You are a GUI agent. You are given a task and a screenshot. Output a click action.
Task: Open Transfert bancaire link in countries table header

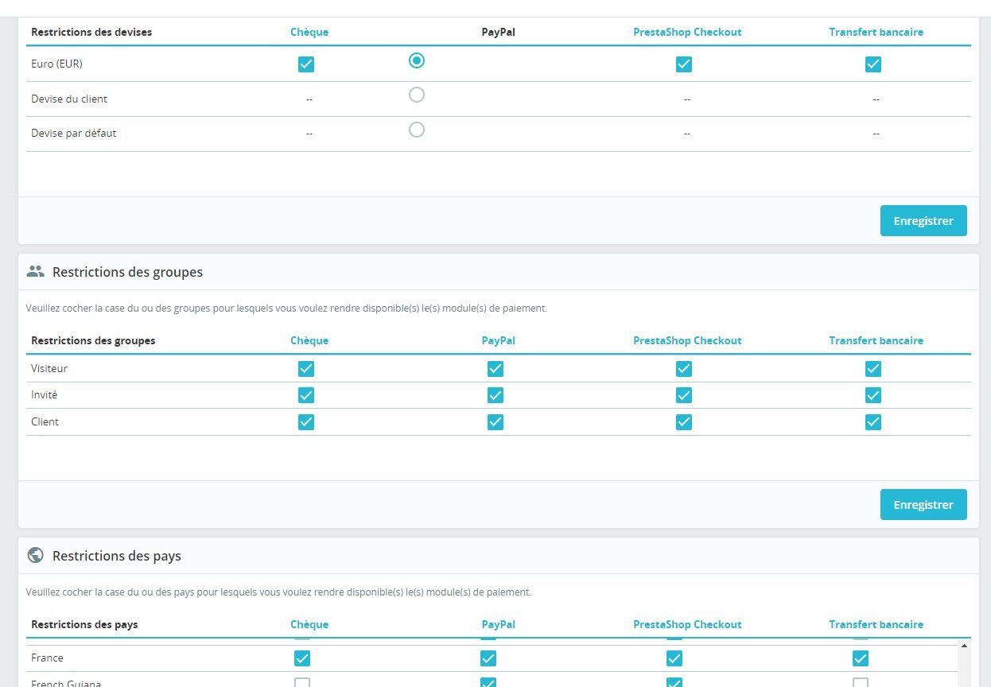click(x=876, y=624)
